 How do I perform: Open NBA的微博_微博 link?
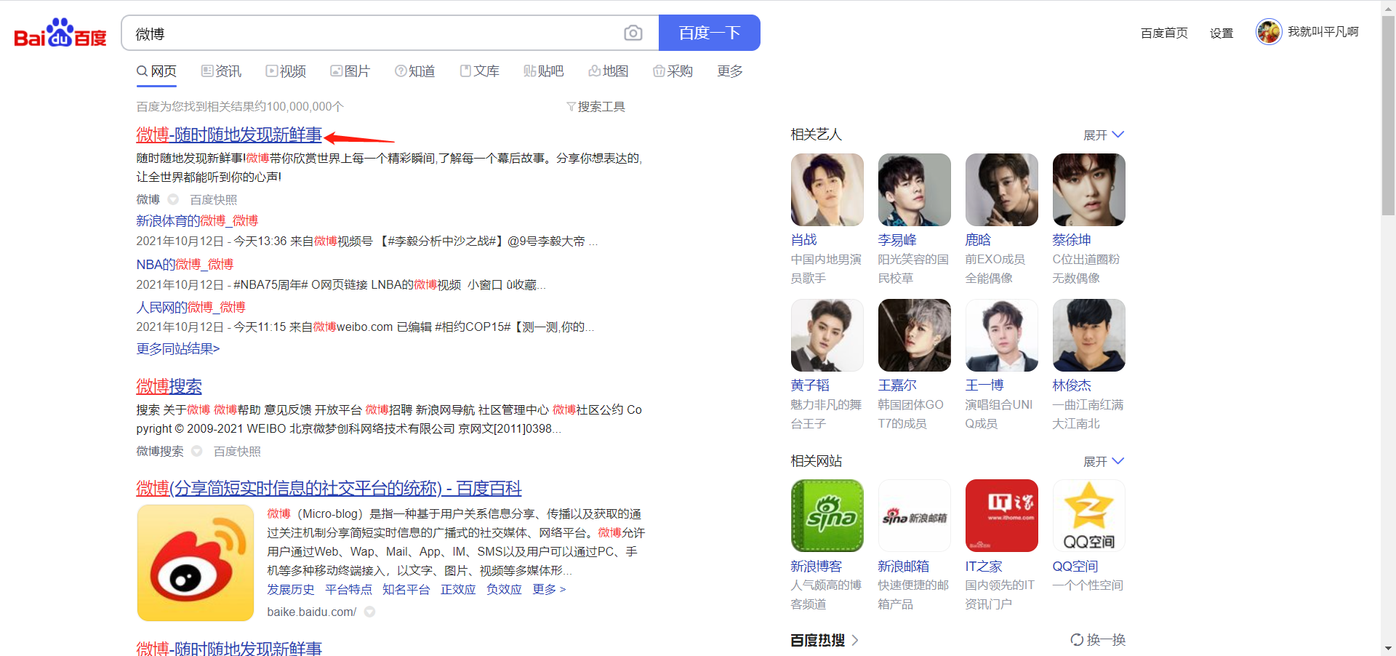click(x=185, y=264)
